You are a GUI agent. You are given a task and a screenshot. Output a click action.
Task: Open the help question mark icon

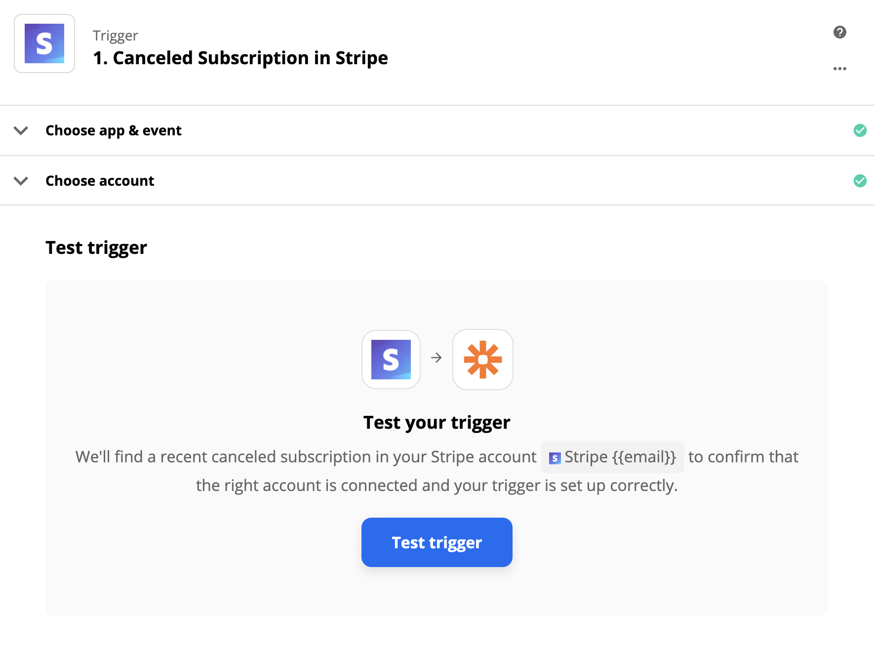pyautogui.click(x=840, y=33)
